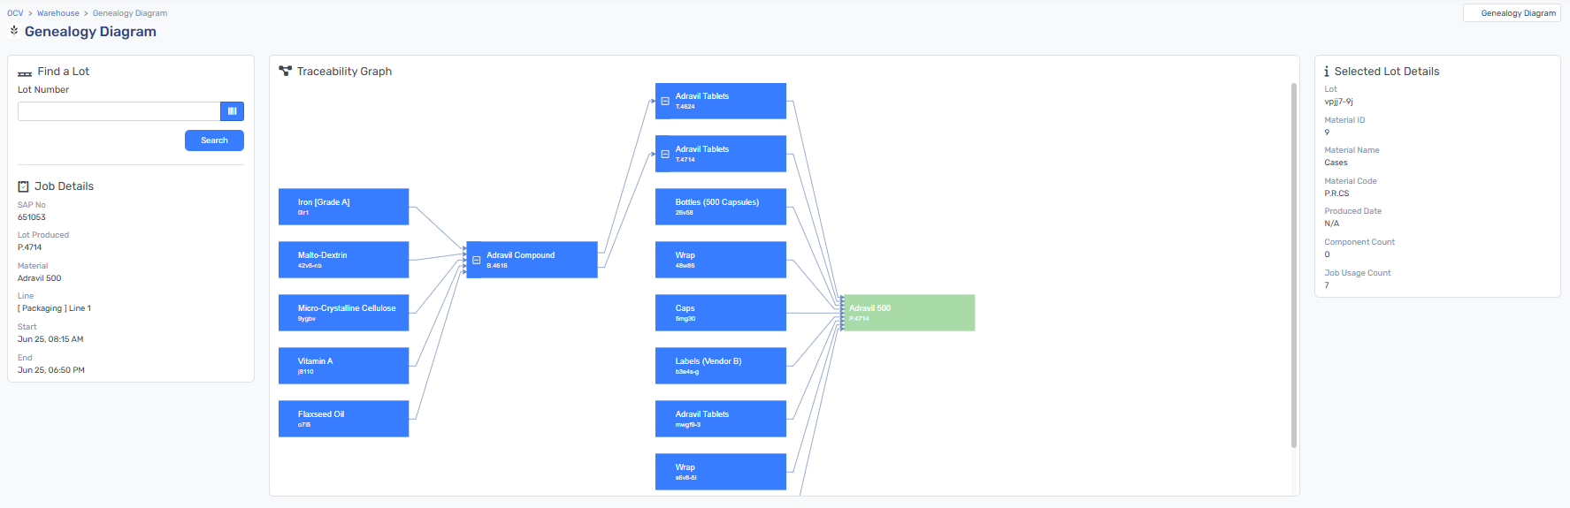Select the Malto-Dextrin node
This screenshot has height=508, width=1570.
pos(343,260)
